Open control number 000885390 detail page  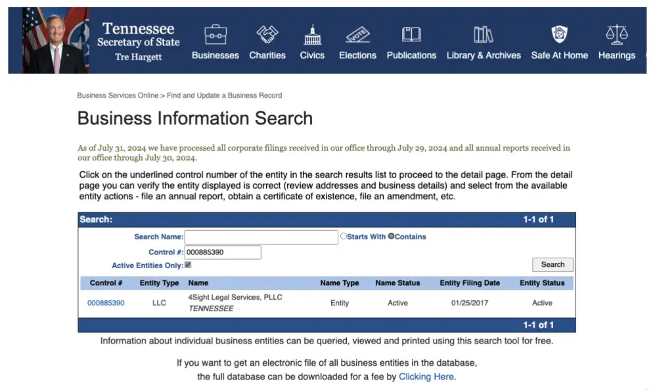(x=104, y=303)
